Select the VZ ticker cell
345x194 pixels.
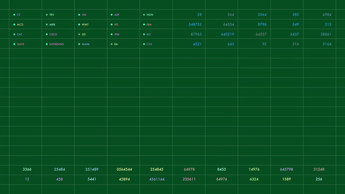[x=25, y=15]
